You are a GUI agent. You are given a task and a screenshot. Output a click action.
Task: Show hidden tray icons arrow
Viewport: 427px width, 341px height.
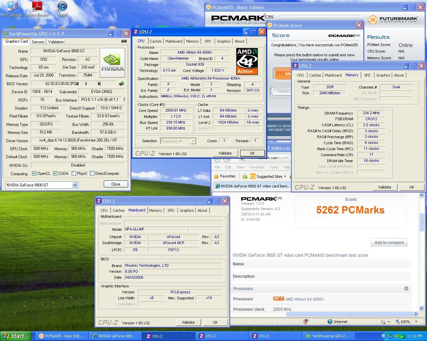384,336
